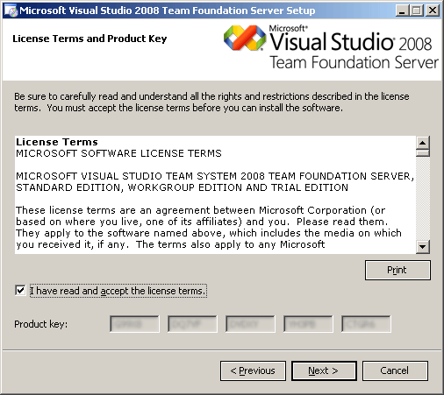Click the setup window title bar icon
The image size is (444, 395).
(x=11, y=11)
